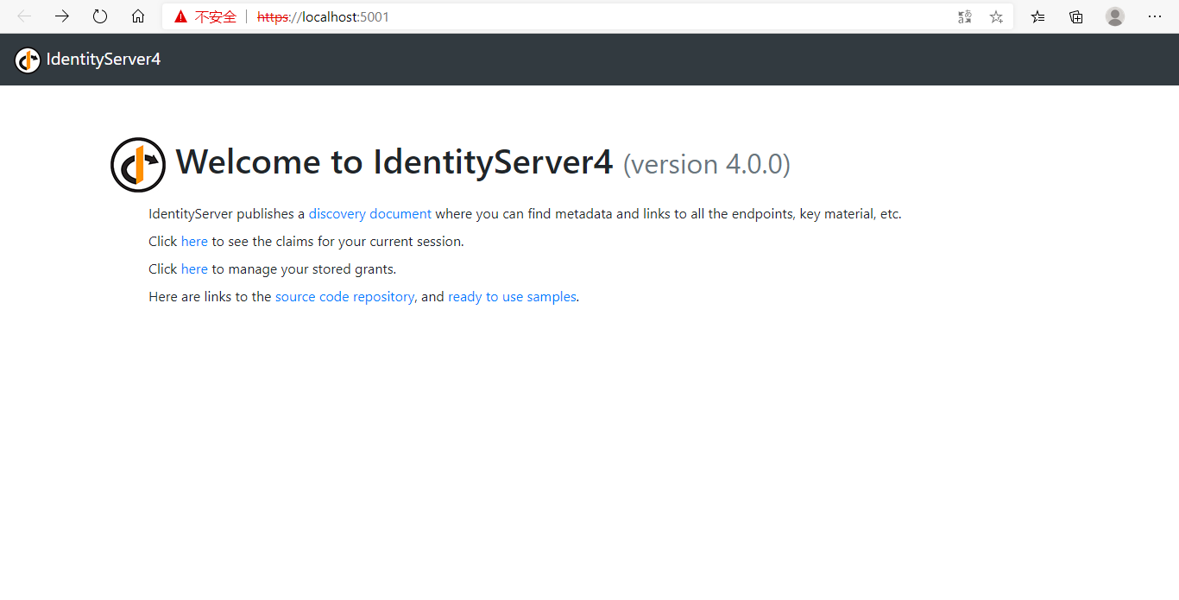Click the red security warning triangle
The image size is (1179, 600).
point(180,16)
